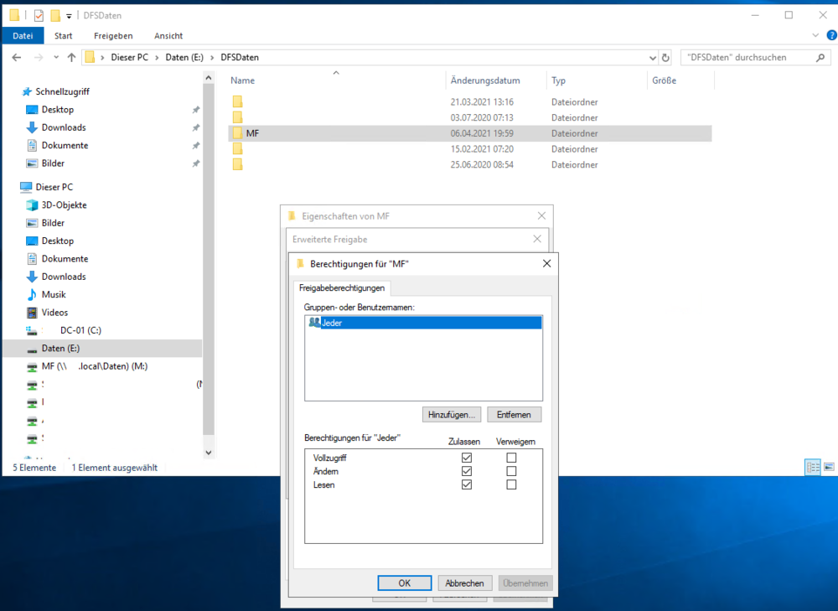Open the Musik folder in sidebar
The height and width of the screenshot is (611, 838).
coord(54,294)
